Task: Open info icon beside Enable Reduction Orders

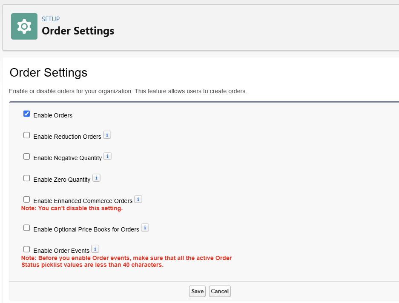Action: point(107,135)
